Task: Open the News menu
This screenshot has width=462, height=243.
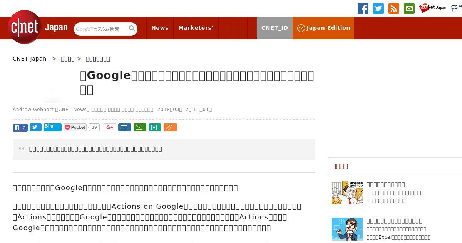Action: tap(160, 28)
